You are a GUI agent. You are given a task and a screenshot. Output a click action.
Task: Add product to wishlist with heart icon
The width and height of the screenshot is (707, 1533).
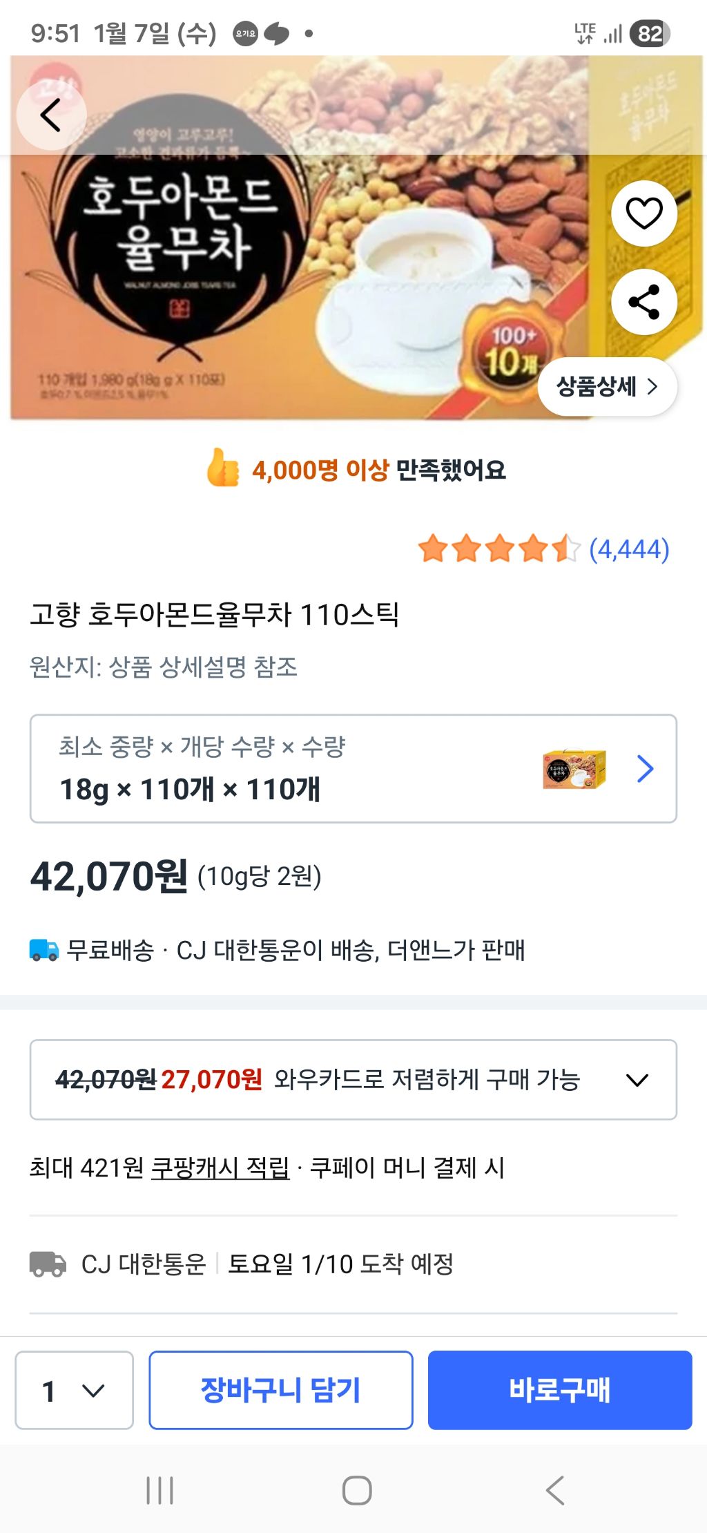(x=643, y=213)
